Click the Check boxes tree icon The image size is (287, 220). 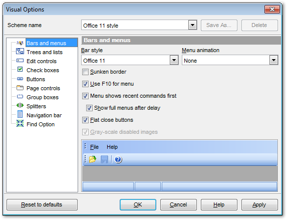[x=20, y=70]
